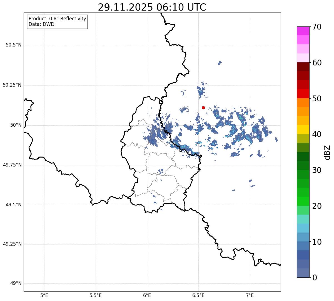Screen dimensions: 334x301
Task: Click the '49.75°N' latitude label
Action: coord(12,165)
